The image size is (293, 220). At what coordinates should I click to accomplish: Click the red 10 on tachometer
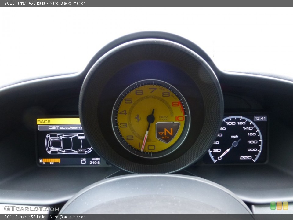(x=179, y=118)
